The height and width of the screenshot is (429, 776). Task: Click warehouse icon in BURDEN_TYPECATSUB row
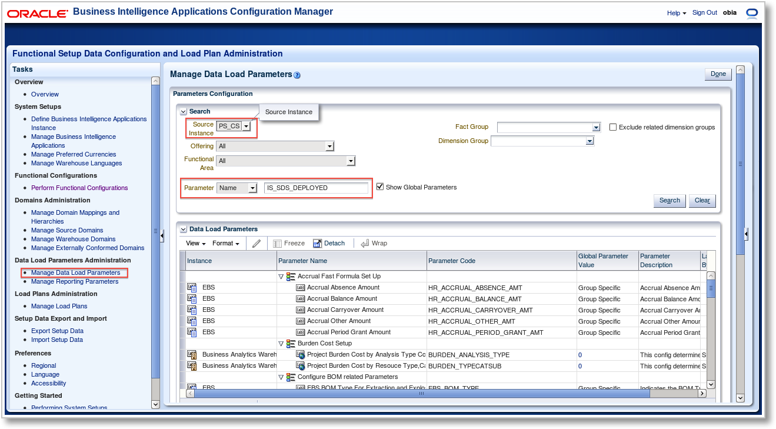point(192,366)
